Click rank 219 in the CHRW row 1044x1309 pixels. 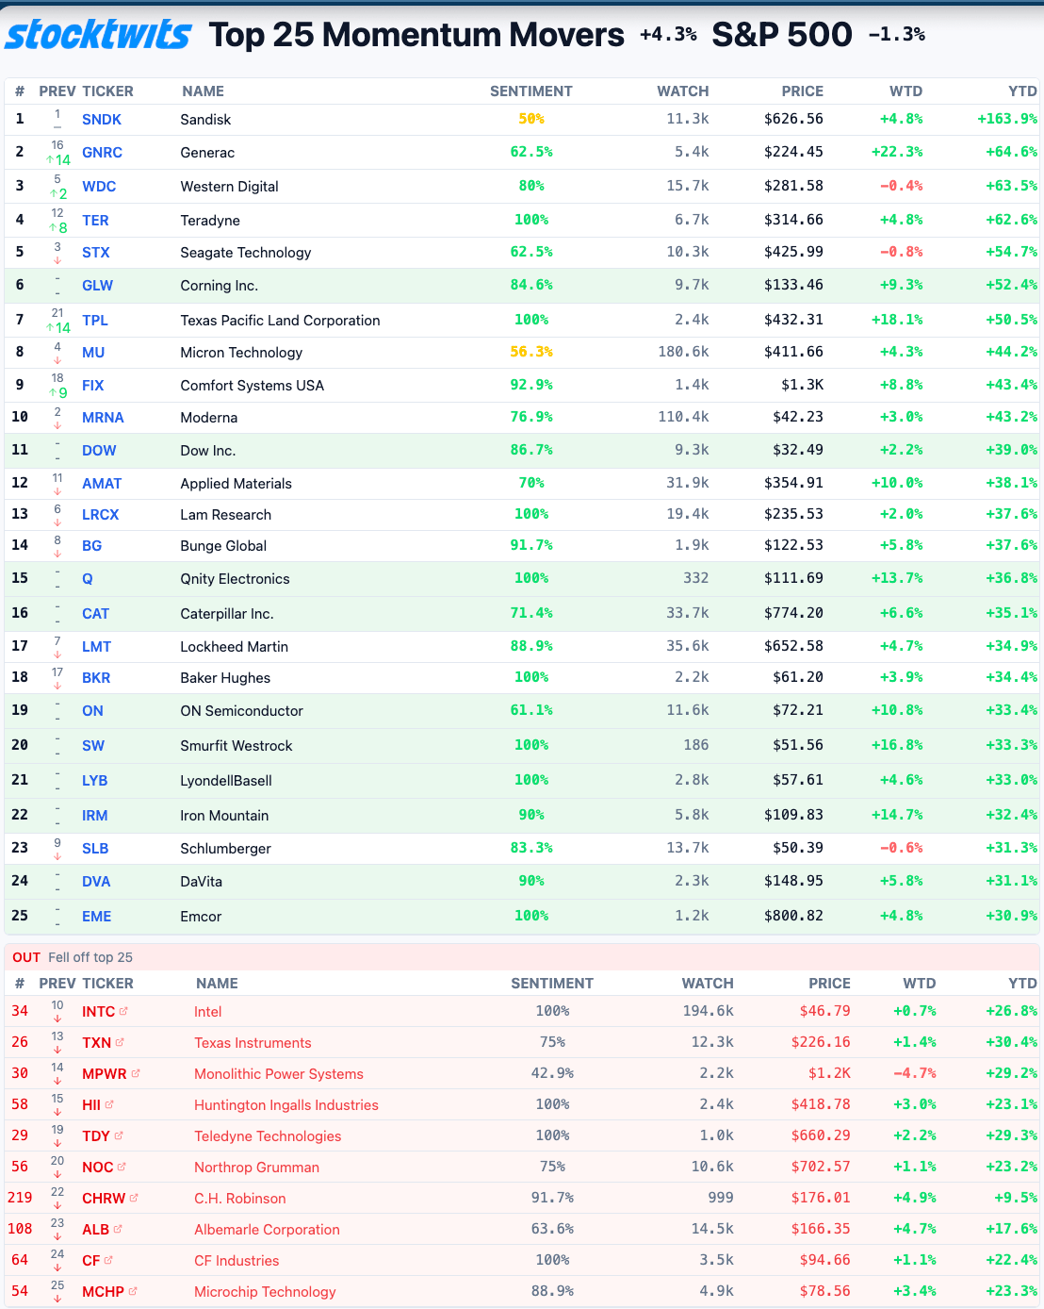(x=20, y=1199)
